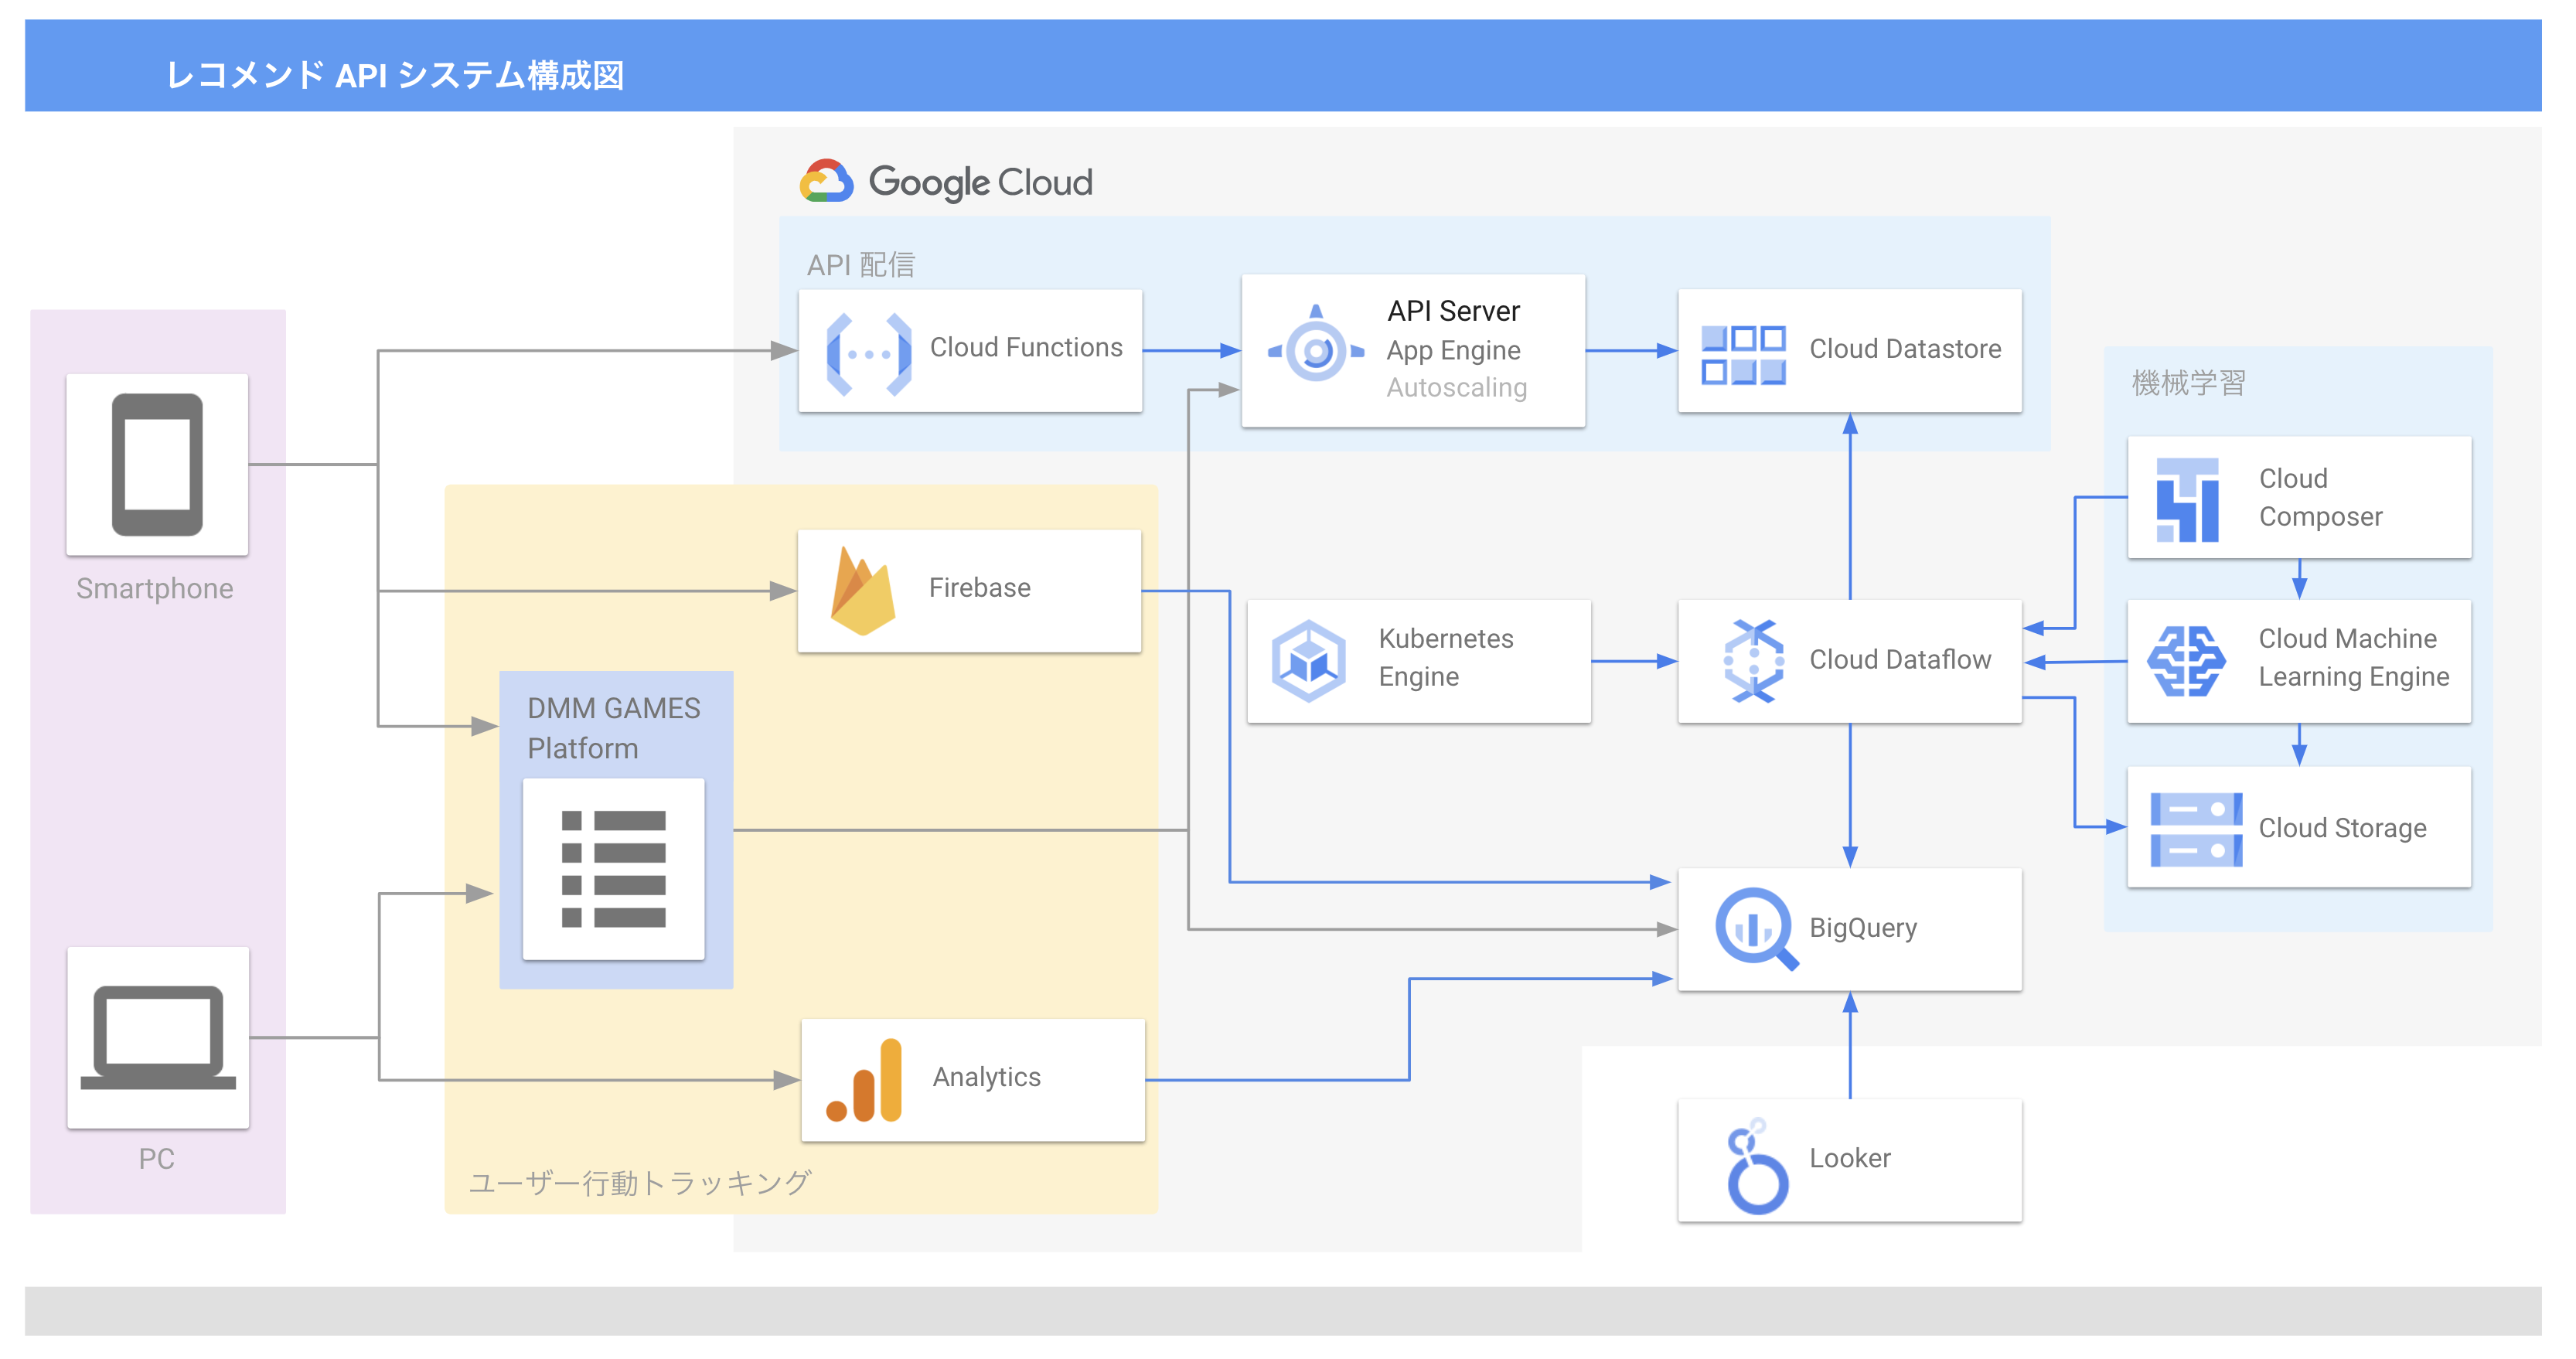This screenshot has width=2576, height=1359.
Task: Select the 'Looker' label
Action: 1850,1158
